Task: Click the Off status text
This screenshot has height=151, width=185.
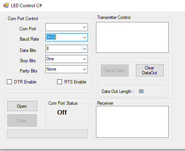Action: pyautogui.click(x=62, y=112)
